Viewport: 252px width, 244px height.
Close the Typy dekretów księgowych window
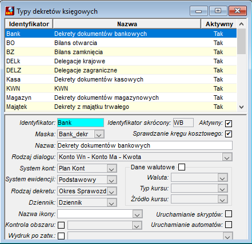coord(238,11)
